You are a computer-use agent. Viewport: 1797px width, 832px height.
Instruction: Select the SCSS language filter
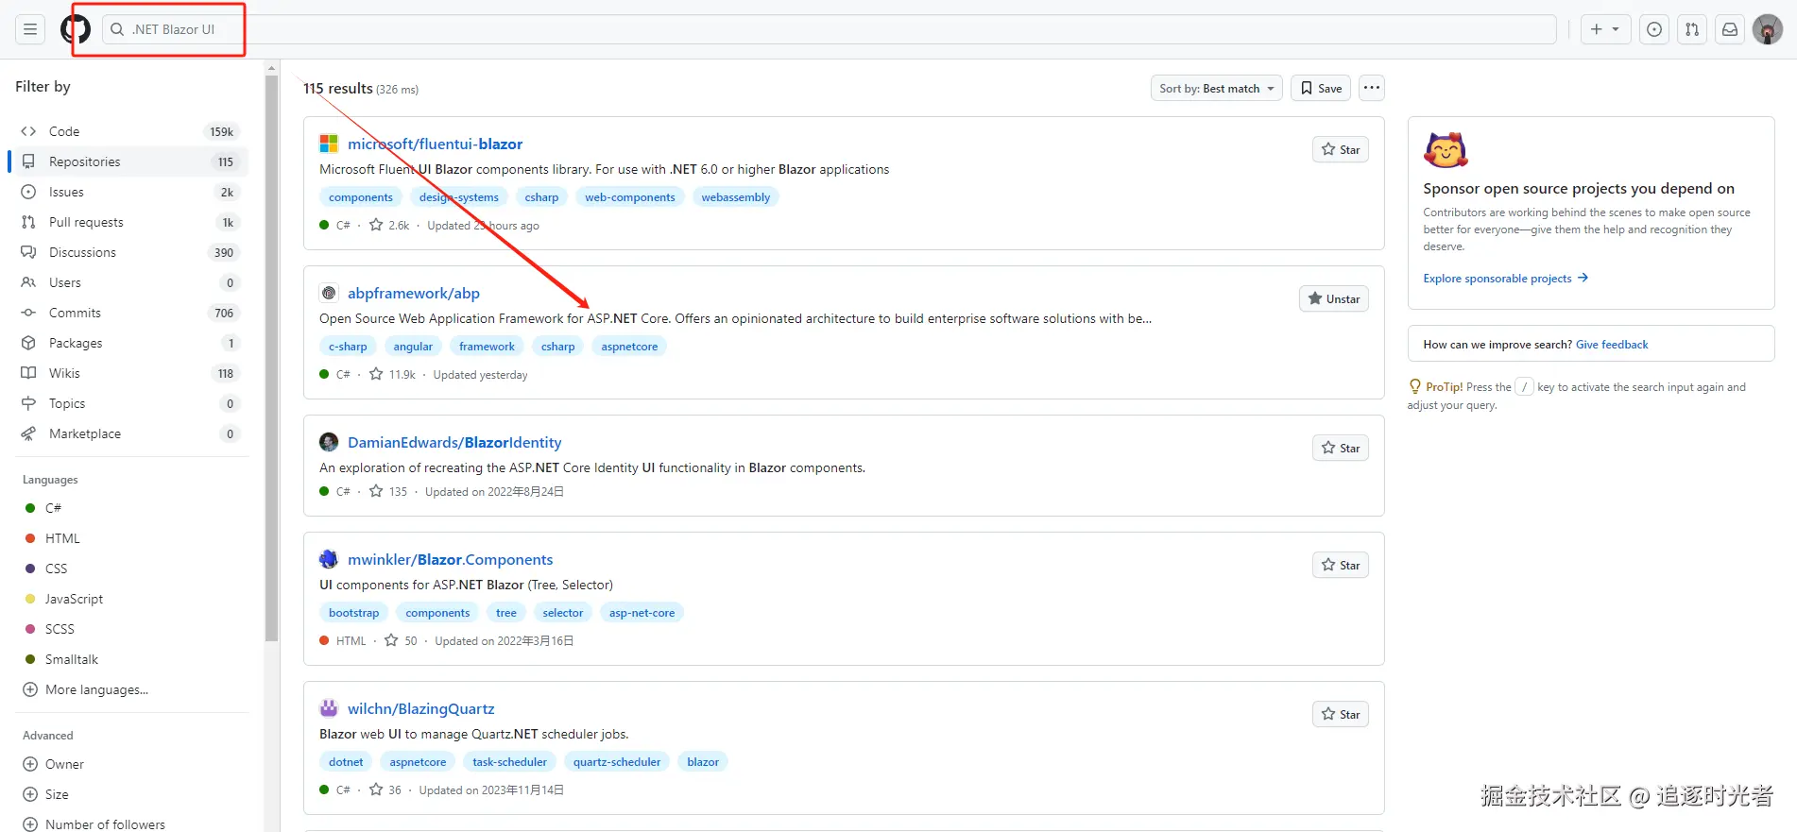[131, 629]
